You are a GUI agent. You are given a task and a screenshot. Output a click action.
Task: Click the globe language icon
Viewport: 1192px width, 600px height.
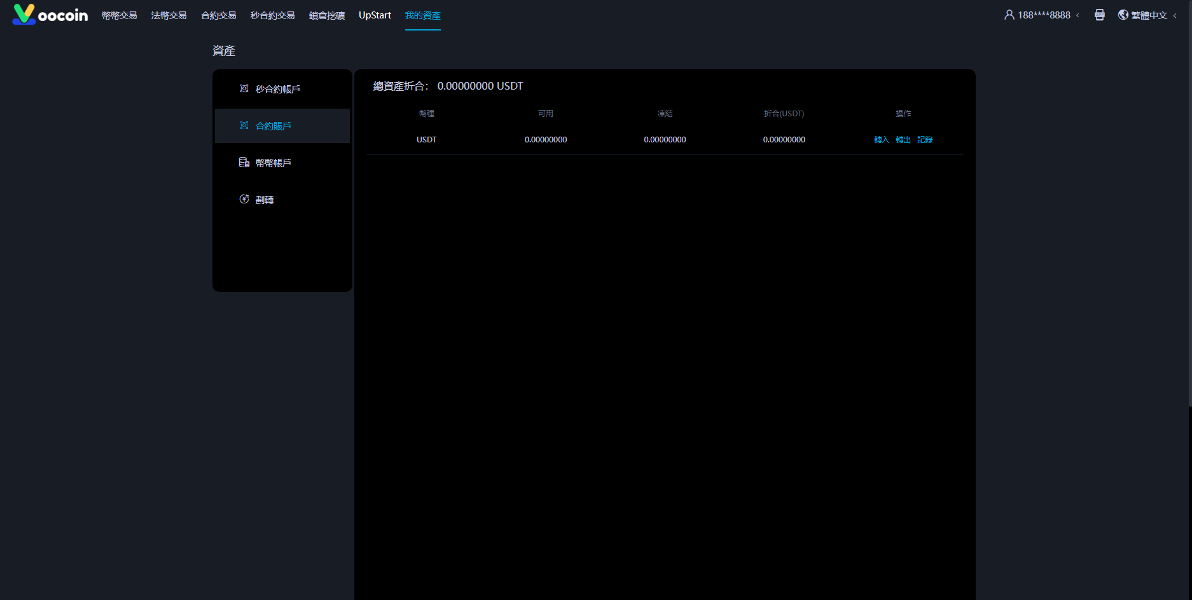1123,15
